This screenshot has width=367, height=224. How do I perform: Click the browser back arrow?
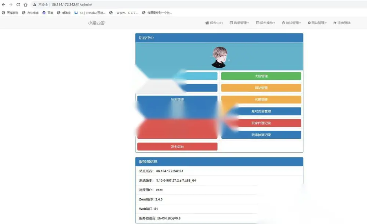pos(4,4)
